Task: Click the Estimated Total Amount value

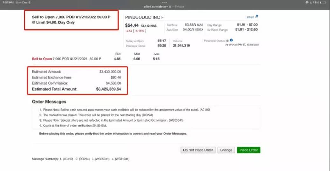Action: (x=108, y=89)
